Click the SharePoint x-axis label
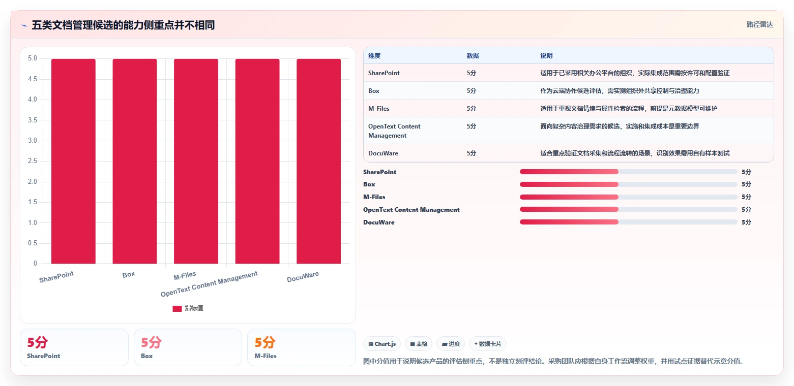The width and height of the screenshot is (794, 386). (x=56, y=277)
